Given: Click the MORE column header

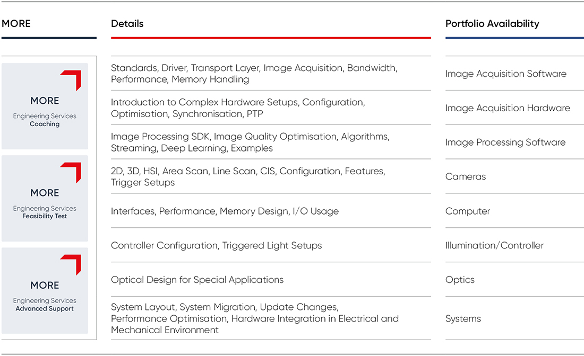Looking at the screenshot, I should coord(16,24).
